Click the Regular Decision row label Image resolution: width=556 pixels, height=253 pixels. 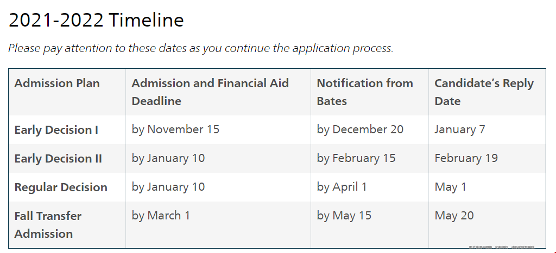point(61,187)
